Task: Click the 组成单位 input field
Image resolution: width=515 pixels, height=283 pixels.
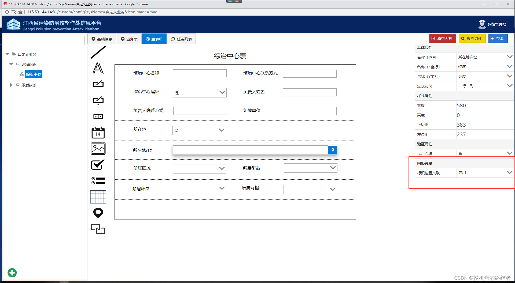Action: 310,111
